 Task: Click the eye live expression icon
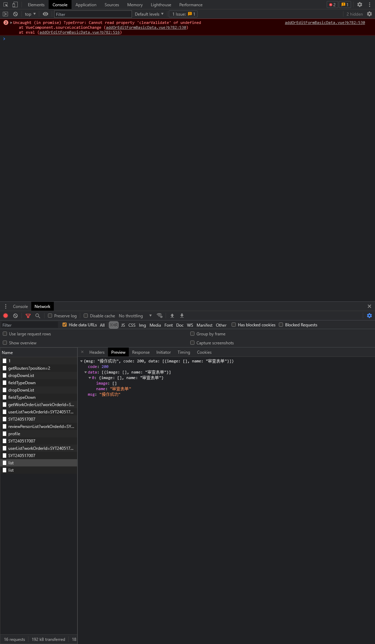coord(45,14)
